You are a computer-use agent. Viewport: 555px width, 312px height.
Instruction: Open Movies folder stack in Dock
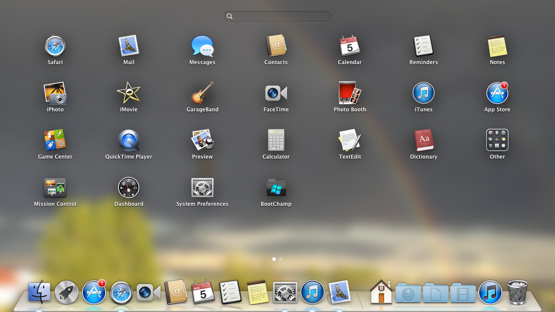463,292
